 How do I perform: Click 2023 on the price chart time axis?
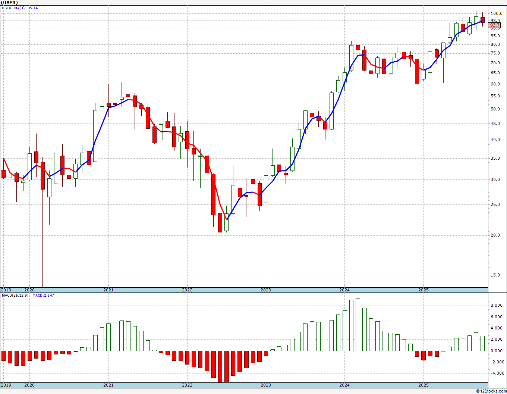pyautogui.click(x=266, y=290)
